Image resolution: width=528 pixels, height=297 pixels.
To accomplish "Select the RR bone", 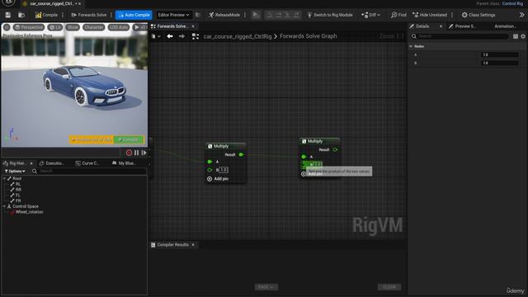I will click(x=18, y=190).
